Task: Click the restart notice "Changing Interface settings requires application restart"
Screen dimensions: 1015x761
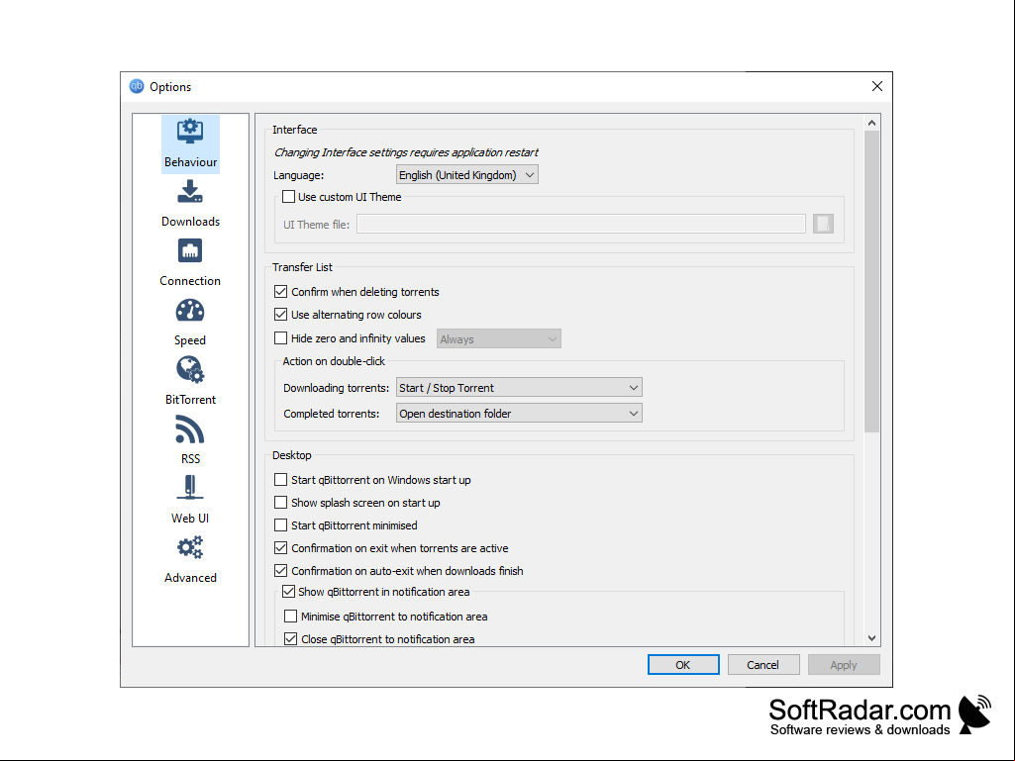Action: 406,152
